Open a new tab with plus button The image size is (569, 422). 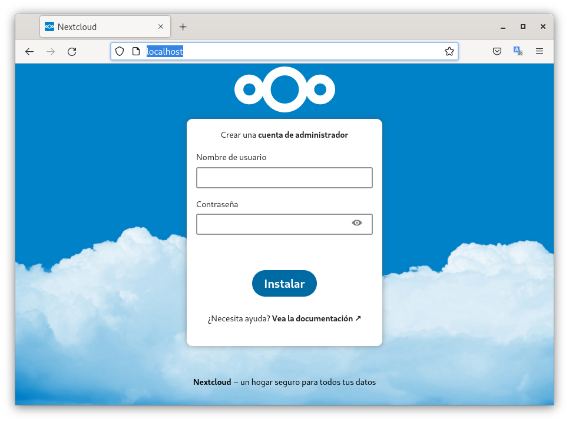[183, 27]
